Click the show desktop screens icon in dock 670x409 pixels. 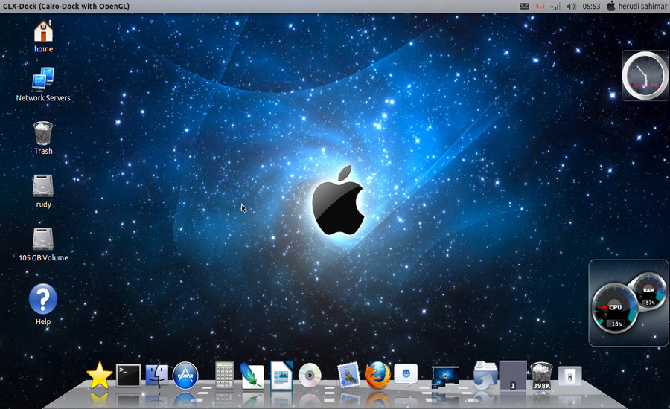point(445,377)
